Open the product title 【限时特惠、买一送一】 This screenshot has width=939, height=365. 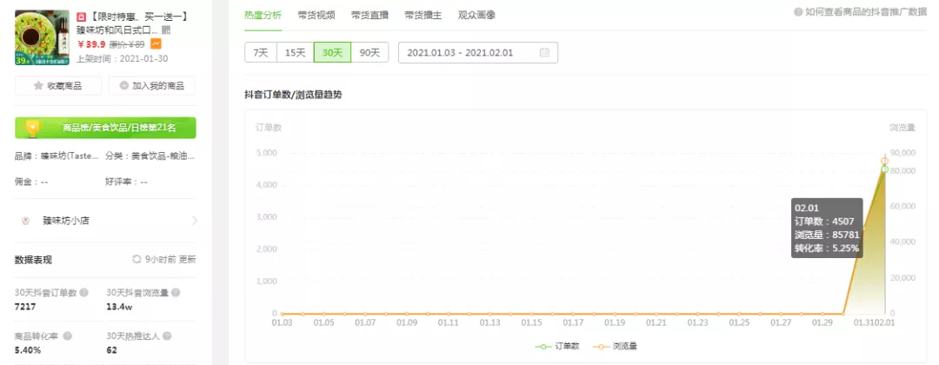139,17
